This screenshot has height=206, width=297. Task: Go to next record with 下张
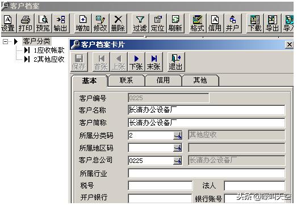coord(136,62)
